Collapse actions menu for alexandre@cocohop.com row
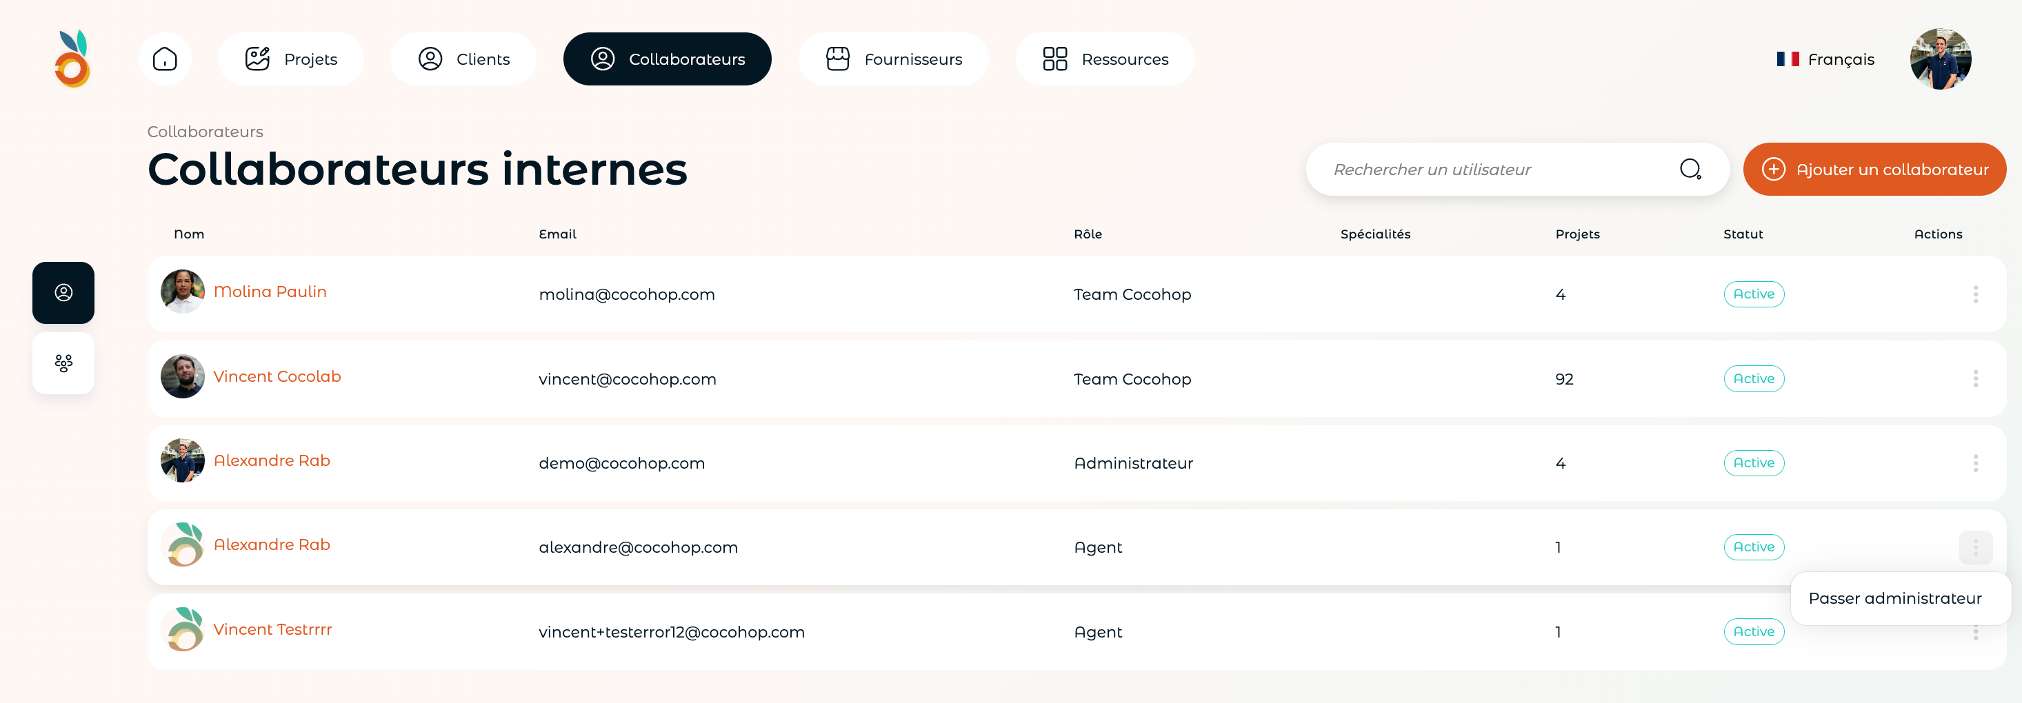Viewport: 2022px width, 703px height. 1975,547
